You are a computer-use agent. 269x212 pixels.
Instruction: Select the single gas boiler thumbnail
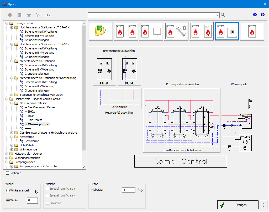coord(252,31)
